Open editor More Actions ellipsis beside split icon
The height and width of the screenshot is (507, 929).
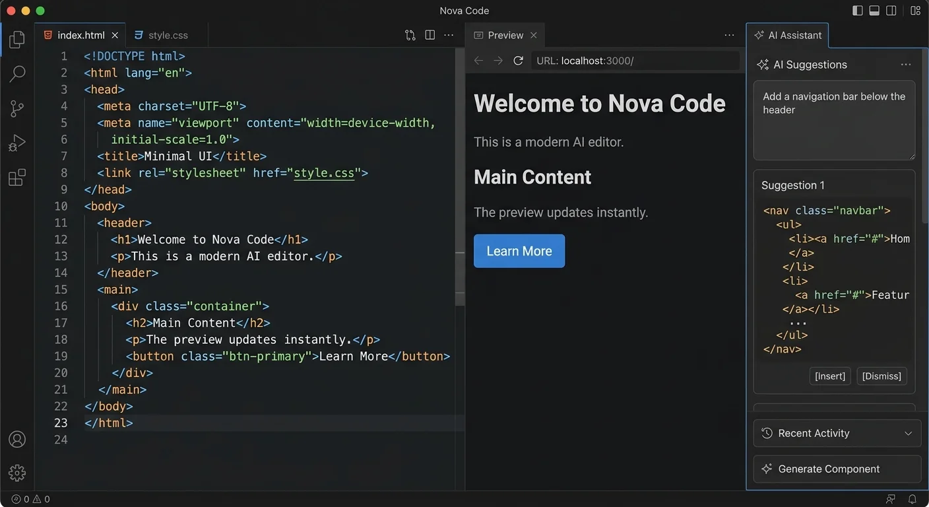coord(449,35)
